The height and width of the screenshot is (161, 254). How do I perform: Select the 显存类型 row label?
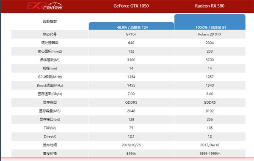tap(50, 102)
